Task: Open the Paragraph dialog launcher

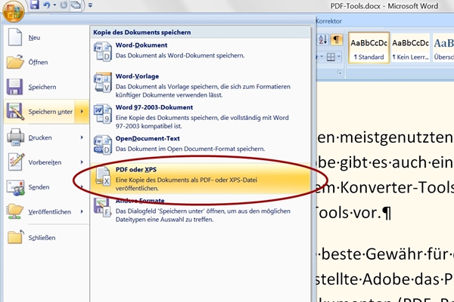Action: pos(339,72)
